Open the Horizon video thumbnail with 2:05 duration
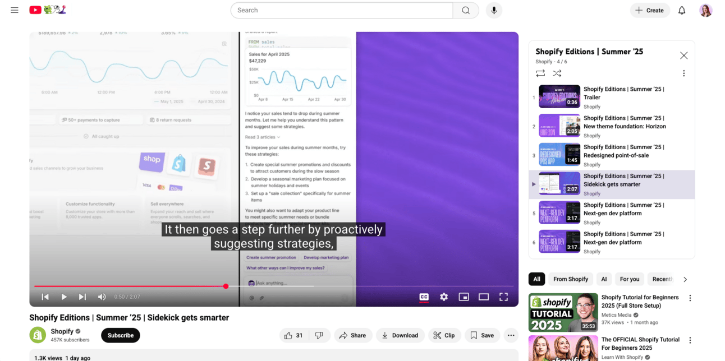725x361 pixels. (559, 126)
